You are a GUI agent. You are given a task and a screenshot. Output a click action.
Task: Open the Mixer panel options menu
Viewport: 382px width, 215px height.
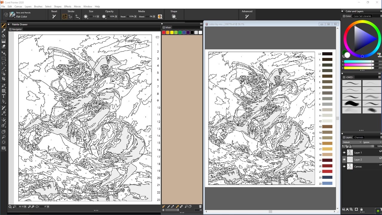tap(201, 27)
